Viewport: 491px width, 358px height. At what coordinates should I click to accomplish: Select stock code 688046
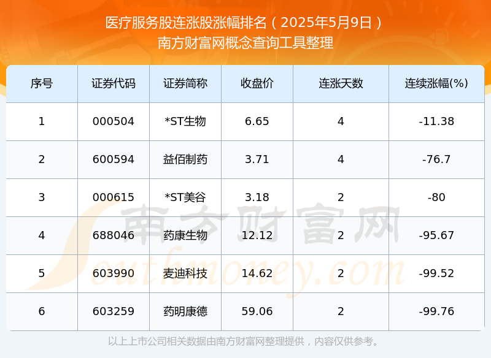(114, 235)
